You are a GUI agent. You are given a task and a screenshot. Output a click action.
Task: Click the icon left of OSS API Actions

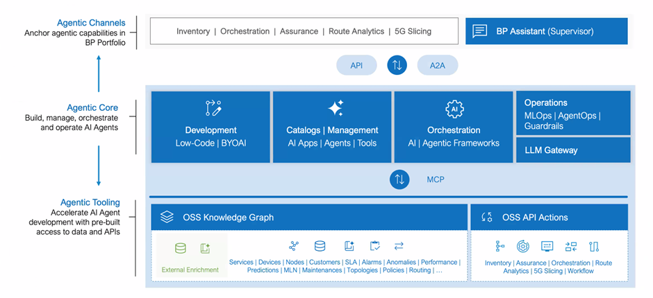[x=486, y=217]
